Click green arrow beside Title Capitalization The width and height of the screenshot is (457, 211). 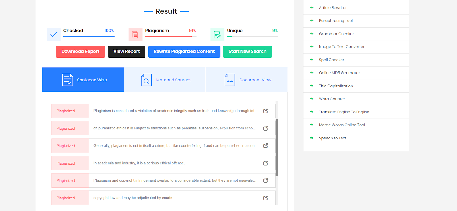pos(312,86)
